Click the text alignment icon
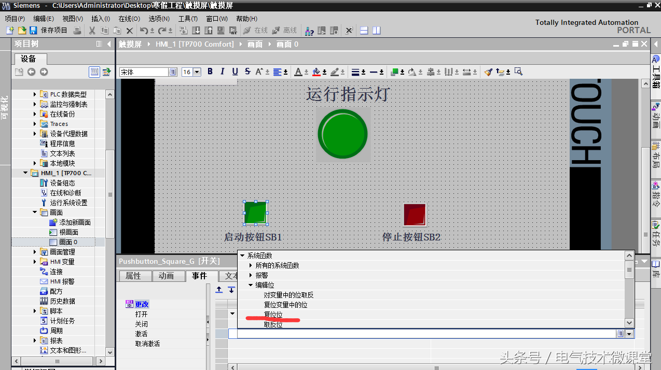The width and height of the screenshot is (661, 370). (x=278, y=72)
